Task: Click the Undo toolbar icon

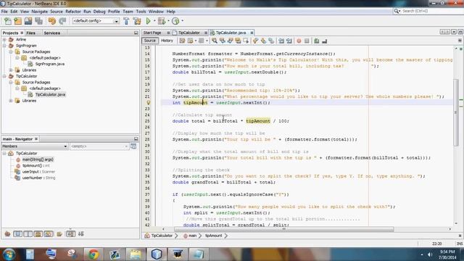Action: pyautogui.click(x=52, y=21)
